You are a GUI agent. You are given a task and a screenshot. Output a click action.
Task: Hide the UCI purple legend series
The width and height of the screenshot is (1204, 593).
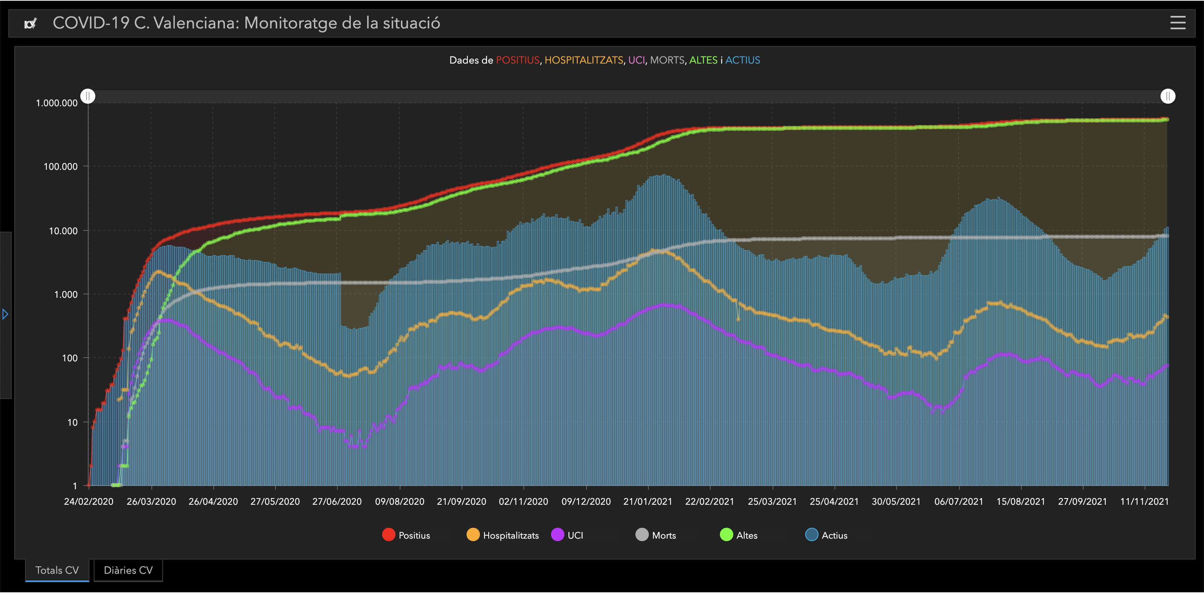[x=558, y=534]
